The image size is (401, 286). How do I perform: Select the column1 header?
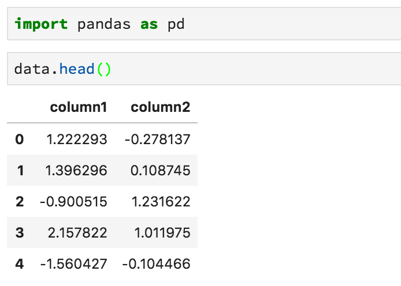(x=79, y=107)
